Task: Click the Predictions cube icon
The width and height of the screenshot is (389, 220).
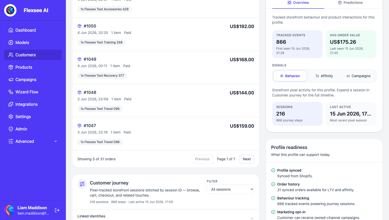Action: pos(340,3)
